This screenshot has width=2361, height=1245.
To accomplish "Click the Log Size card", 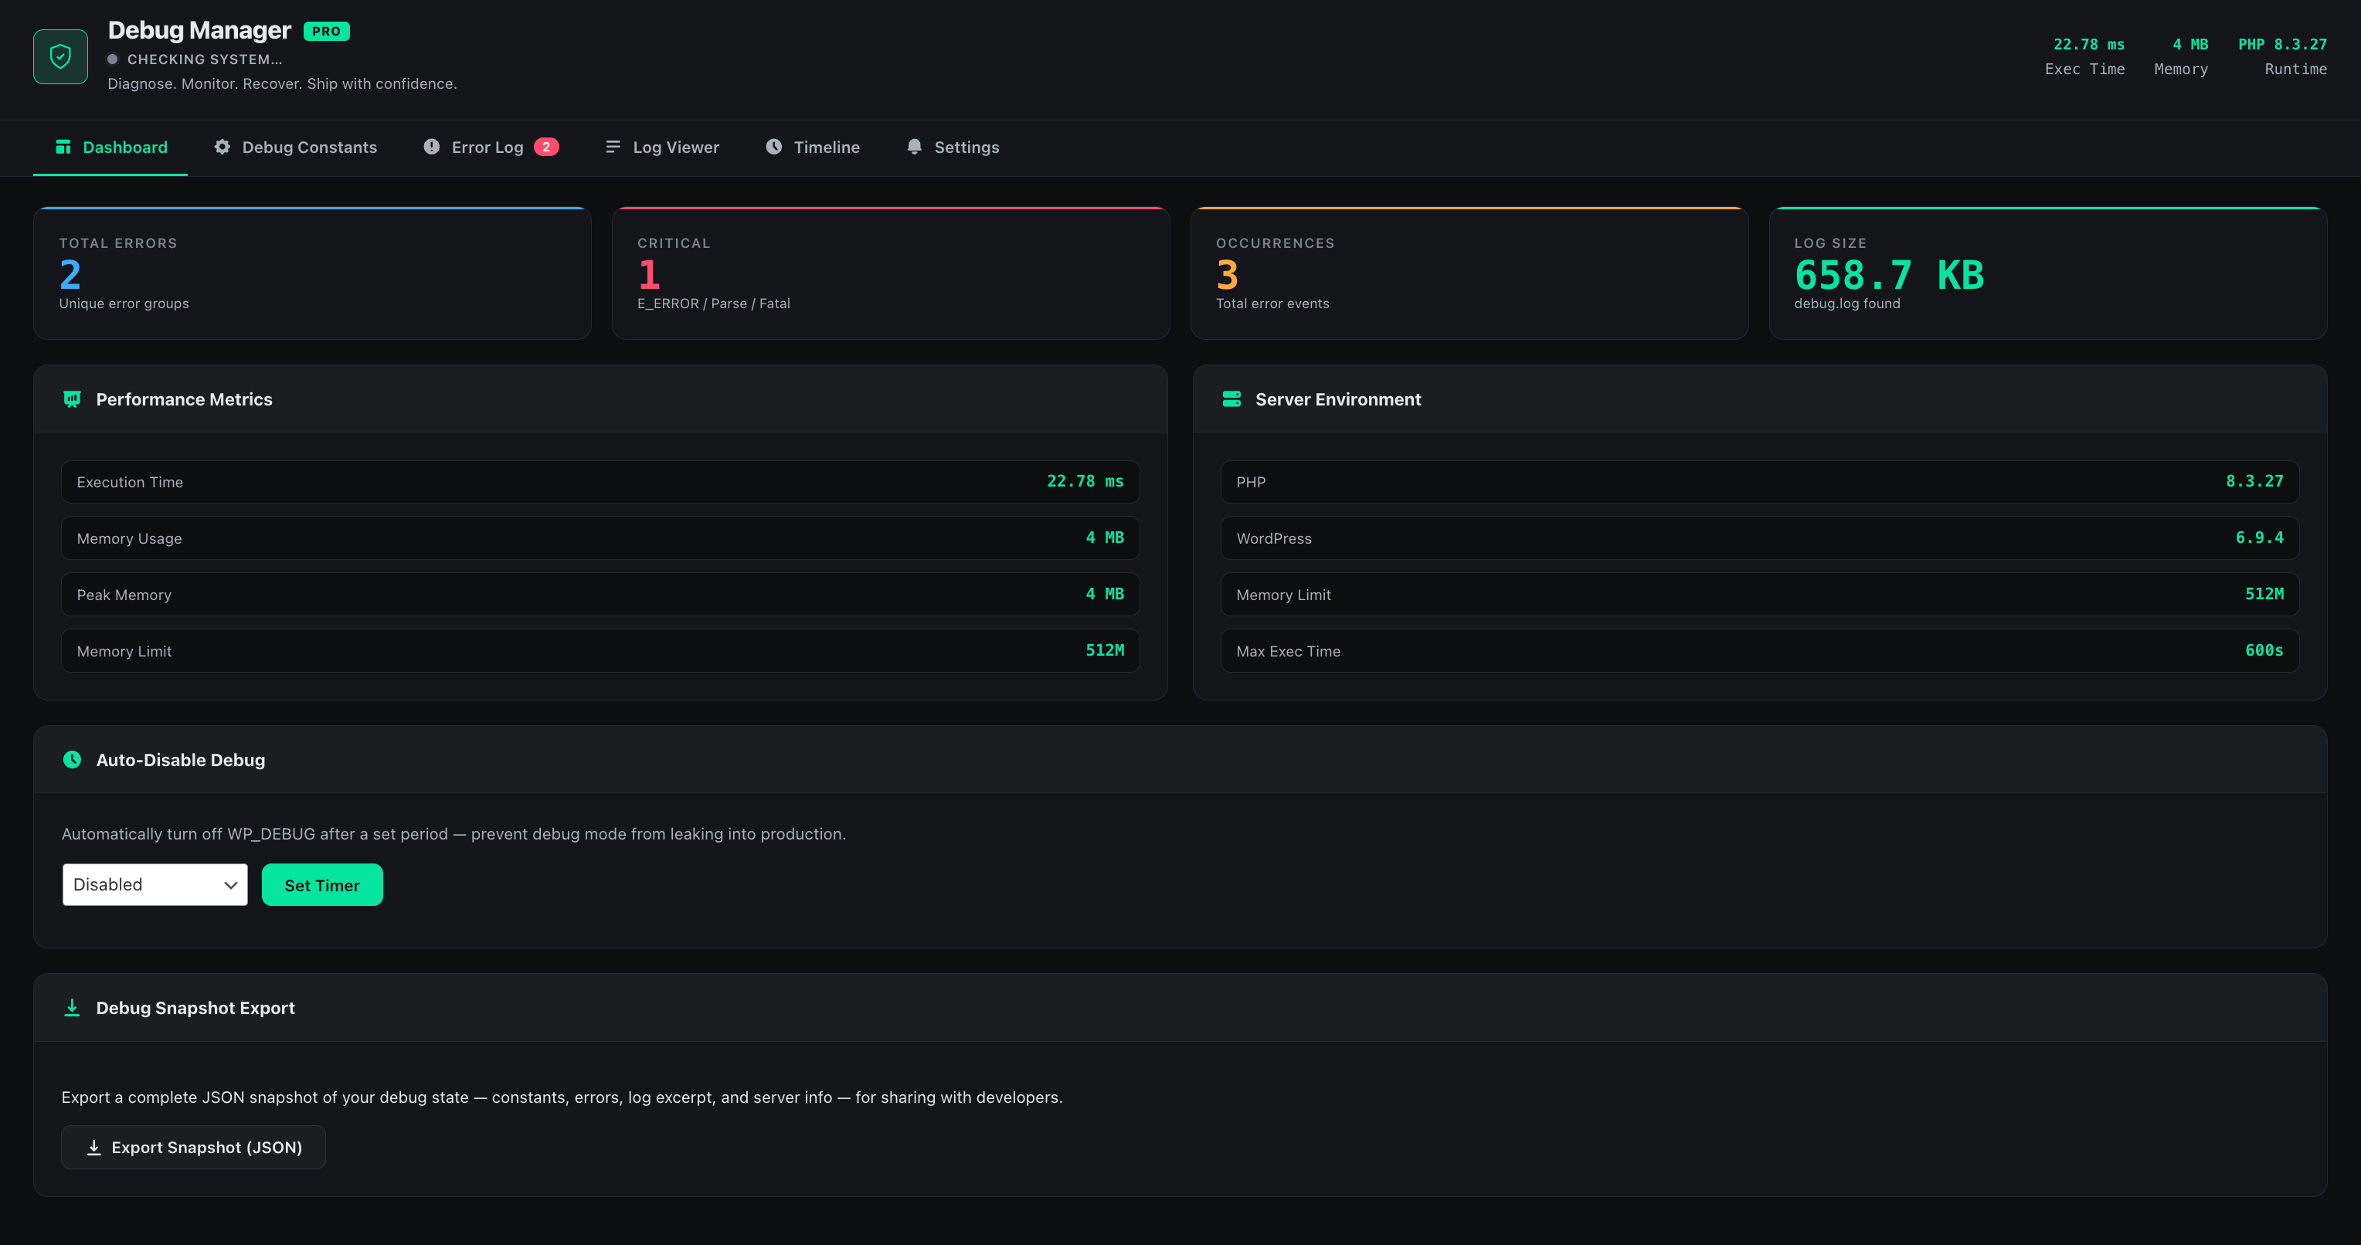I will pos(2047,273).
